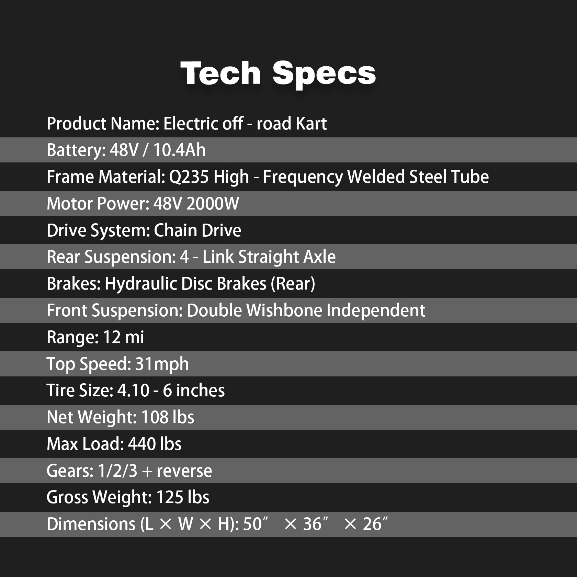
Task: Select the Welded Steel Tube text
Action: click(x=418, y=177)
